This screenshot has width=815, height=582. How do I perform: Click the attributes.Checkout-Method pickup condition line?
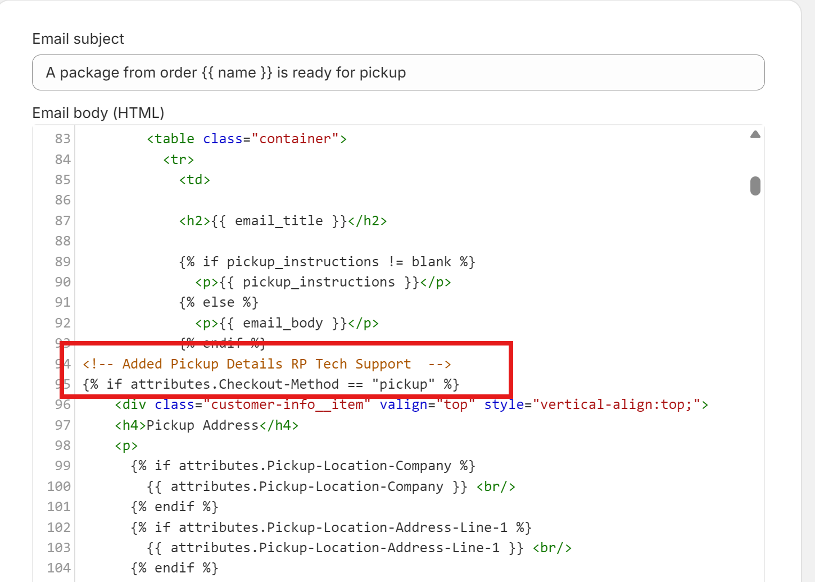[271, 384]
